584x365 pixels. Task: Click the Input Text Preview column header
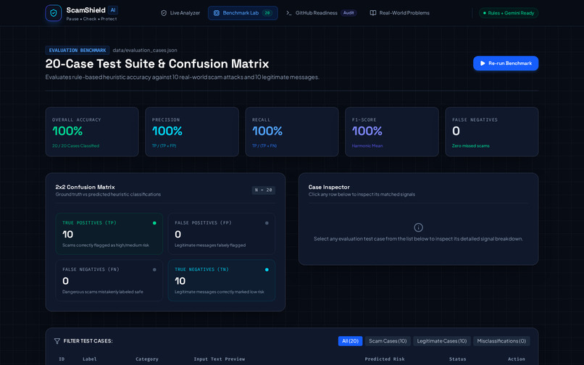[220, 359]
